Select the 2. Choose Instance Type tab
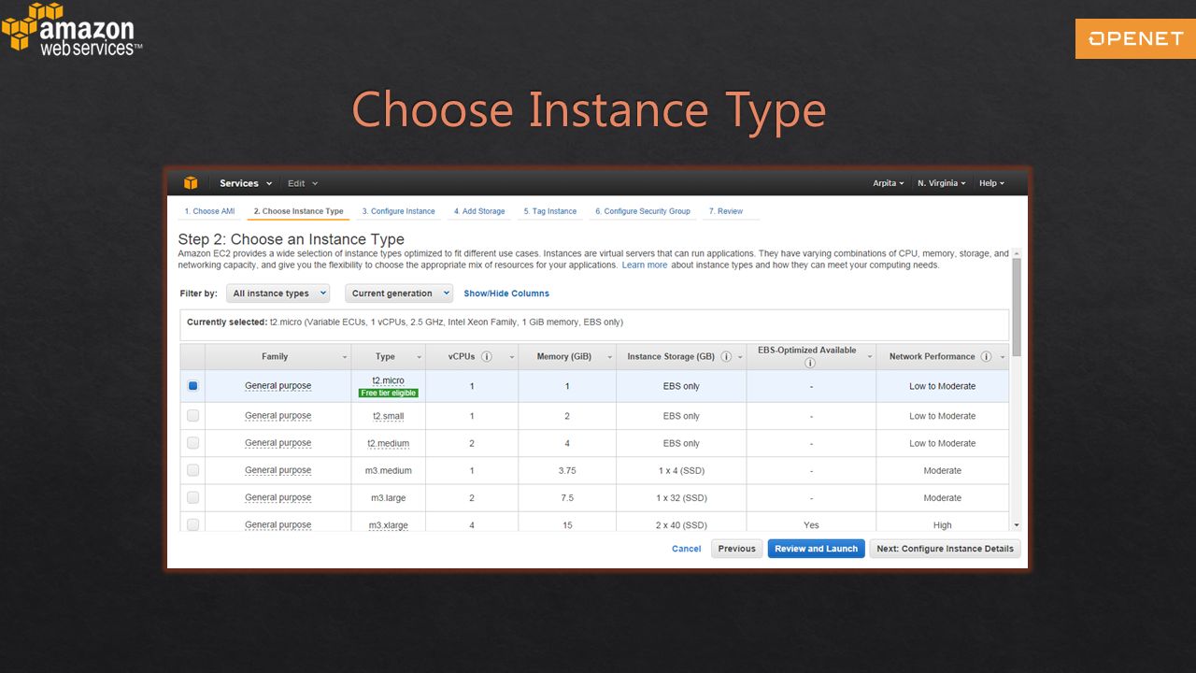The height and width of the screenshot is (673, 1196). click(x=298, y=211)
